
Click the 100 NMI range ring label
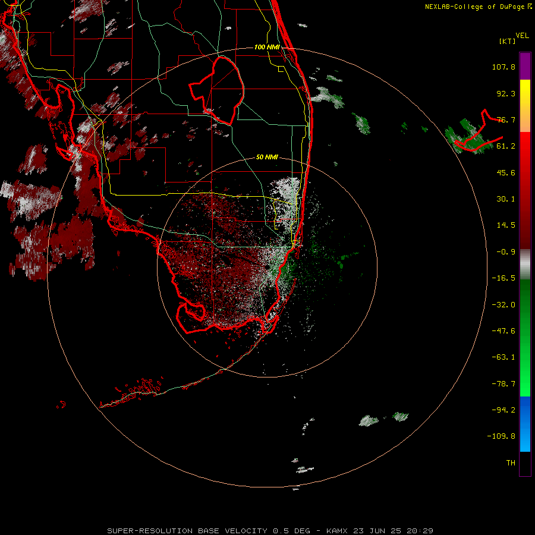[x=267, y=47]
